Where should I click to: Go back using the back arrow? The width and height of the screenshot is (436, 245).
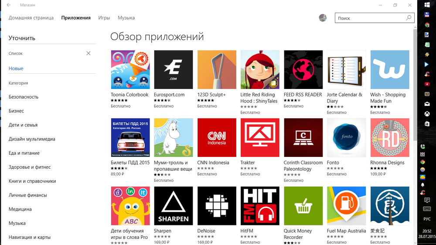tap(9, 5)
